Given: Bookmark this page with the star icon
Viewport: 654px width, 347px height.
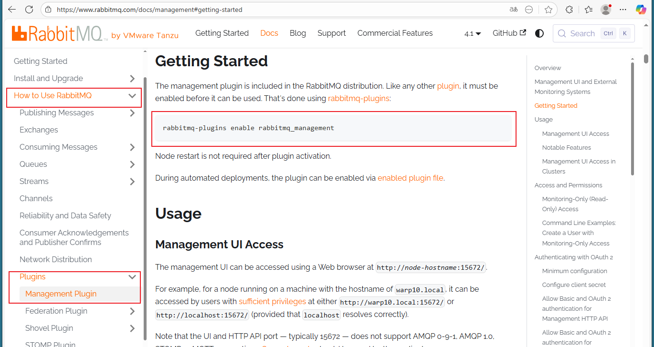Looking at the screenshot, I should [549, 10].
